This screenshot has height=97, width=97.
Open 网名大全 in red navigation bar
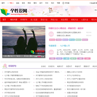(x=54, y=20)
